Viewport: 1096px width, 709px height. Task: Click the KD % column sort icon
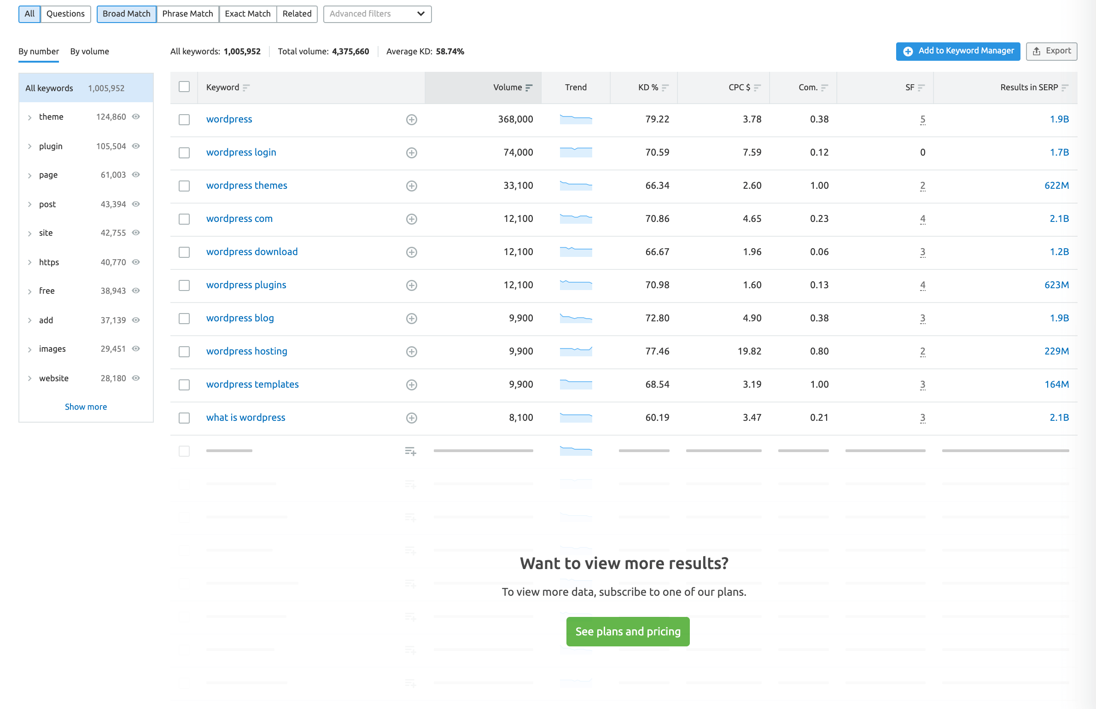click(665, 87)
